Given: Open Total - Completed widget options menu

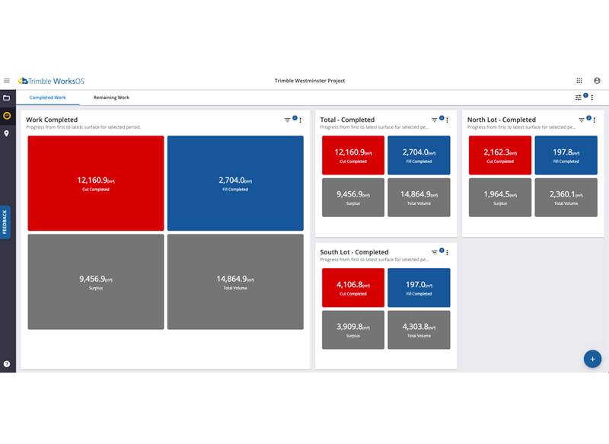Looking at the screenshot, I should pos(447,120).
